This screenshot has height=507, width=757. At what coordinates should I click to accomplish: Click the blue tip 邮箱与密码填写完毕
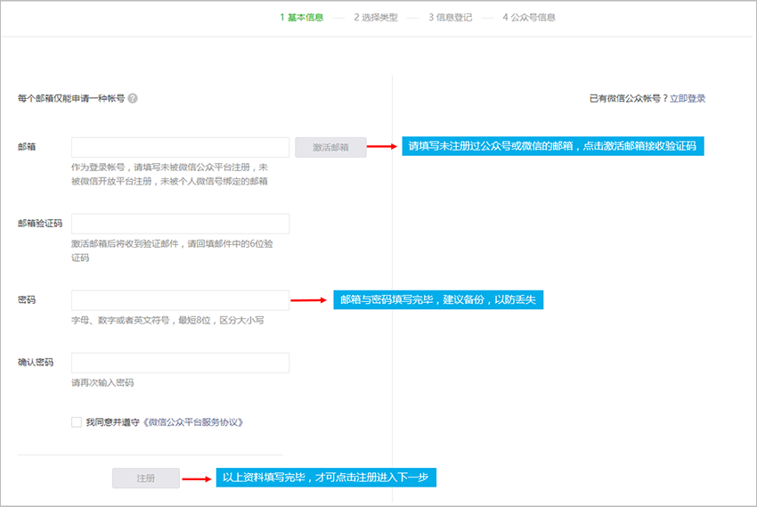click(438, 300)
